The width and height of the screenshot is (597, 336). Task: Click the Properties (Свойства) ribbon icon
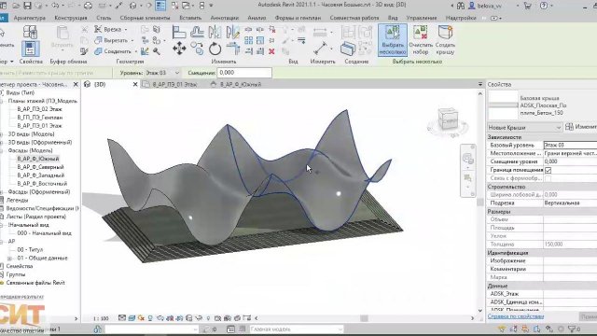pyautogui.click(x=31, y=49)
